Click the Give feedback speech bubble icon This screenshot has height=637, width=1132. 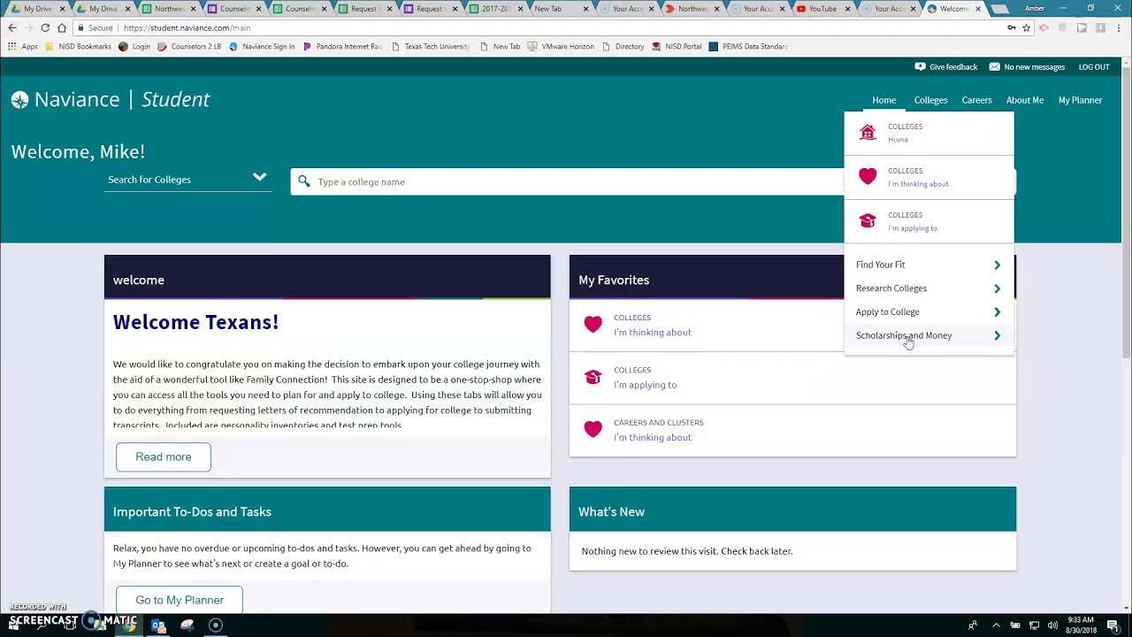(x=920, y=67)
